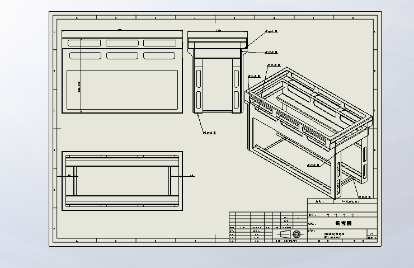Click the bold drawing title in title block
This screenshot has height=268, width=414.
click(x=344, y=223)
